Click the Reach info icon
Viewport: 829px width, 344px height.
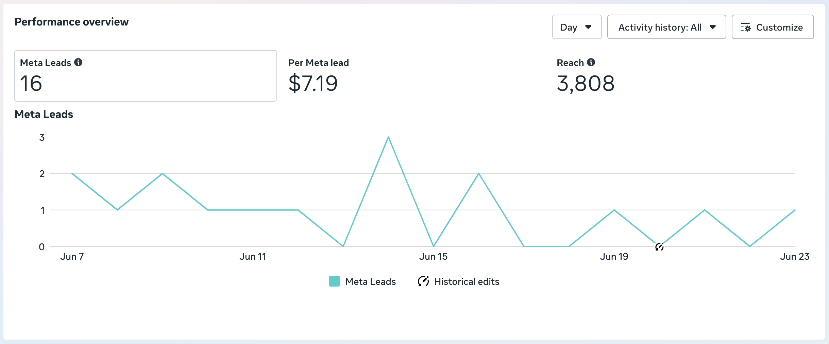pos(591,62)
